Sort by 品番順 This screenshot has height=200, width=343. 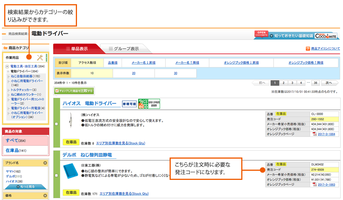click(113, 63)
